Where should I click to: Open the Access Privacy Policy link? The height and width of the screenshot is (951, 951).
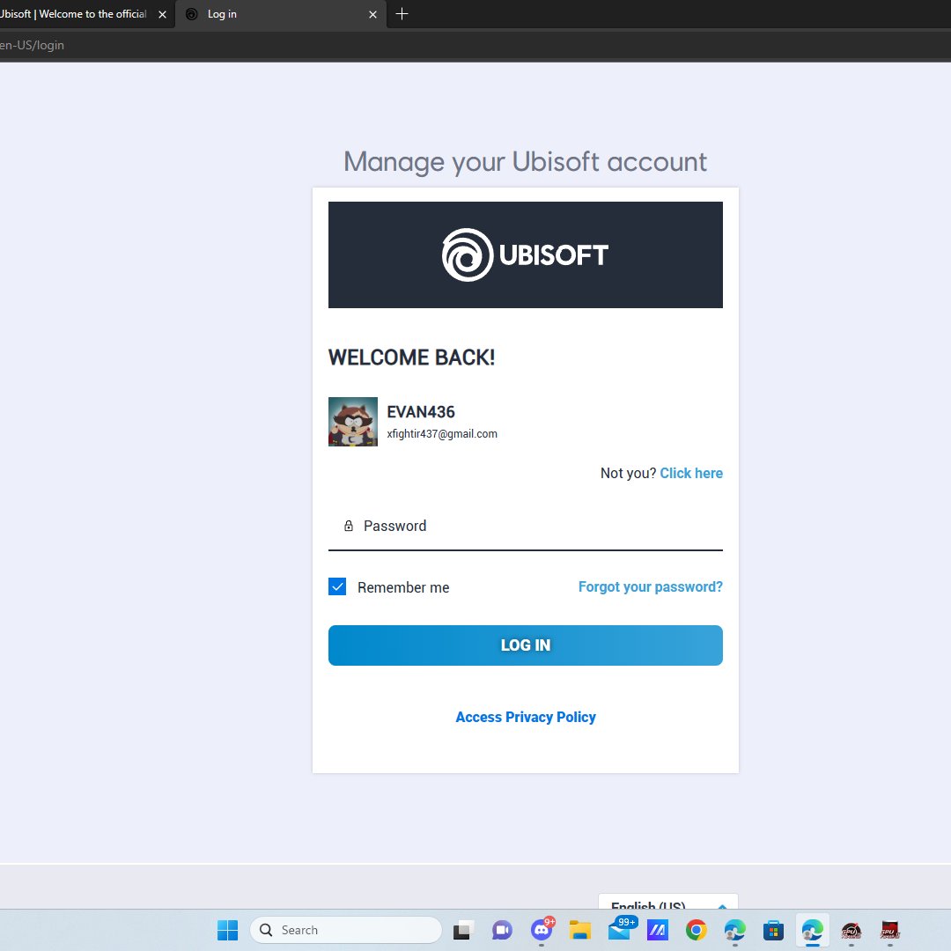point(525,717)
